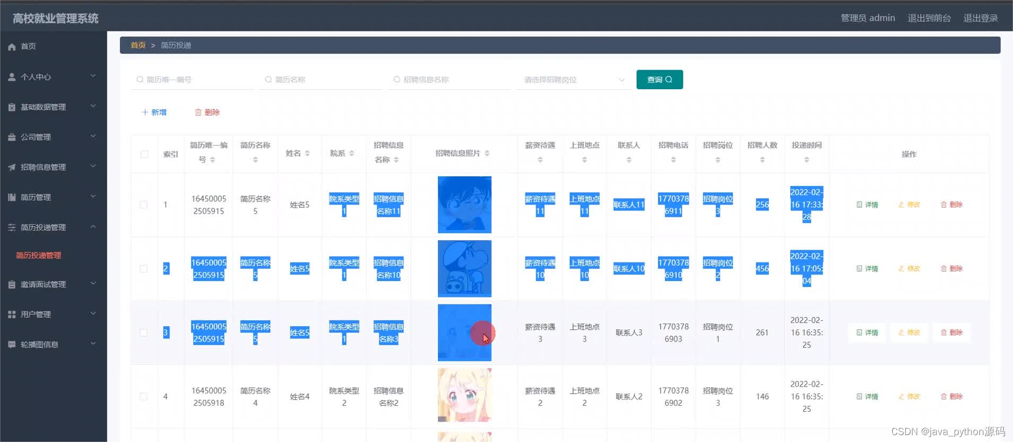The image size is (1013, 442).
Task: Click the icon beside 轮播图信息
Action: click(12, 345)
